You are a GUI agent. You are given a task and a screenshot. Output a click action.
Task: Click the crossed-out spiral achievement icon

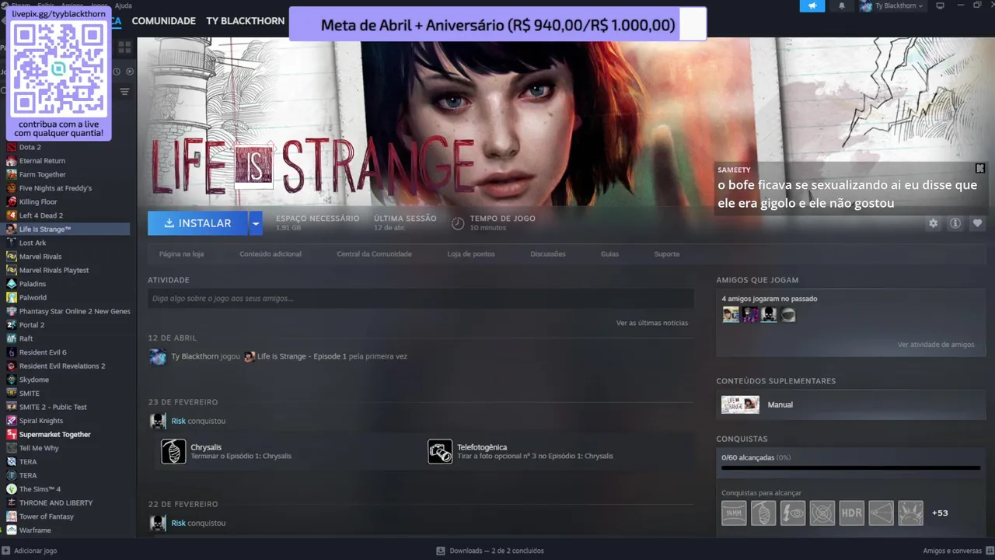coord(822,513)
